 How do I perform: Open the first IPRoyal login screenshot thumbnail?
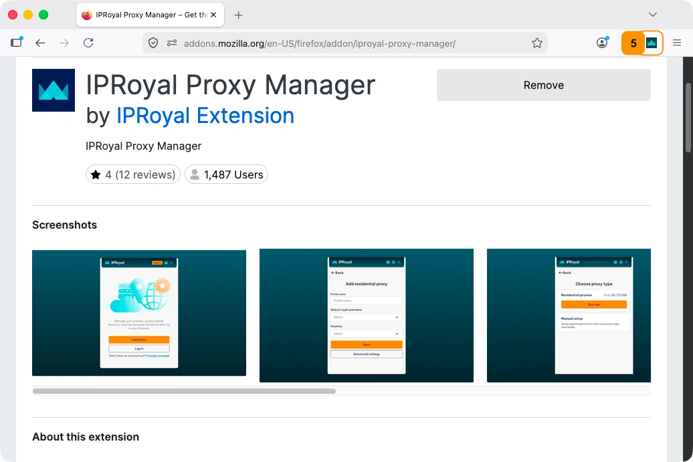coord(139,313)
